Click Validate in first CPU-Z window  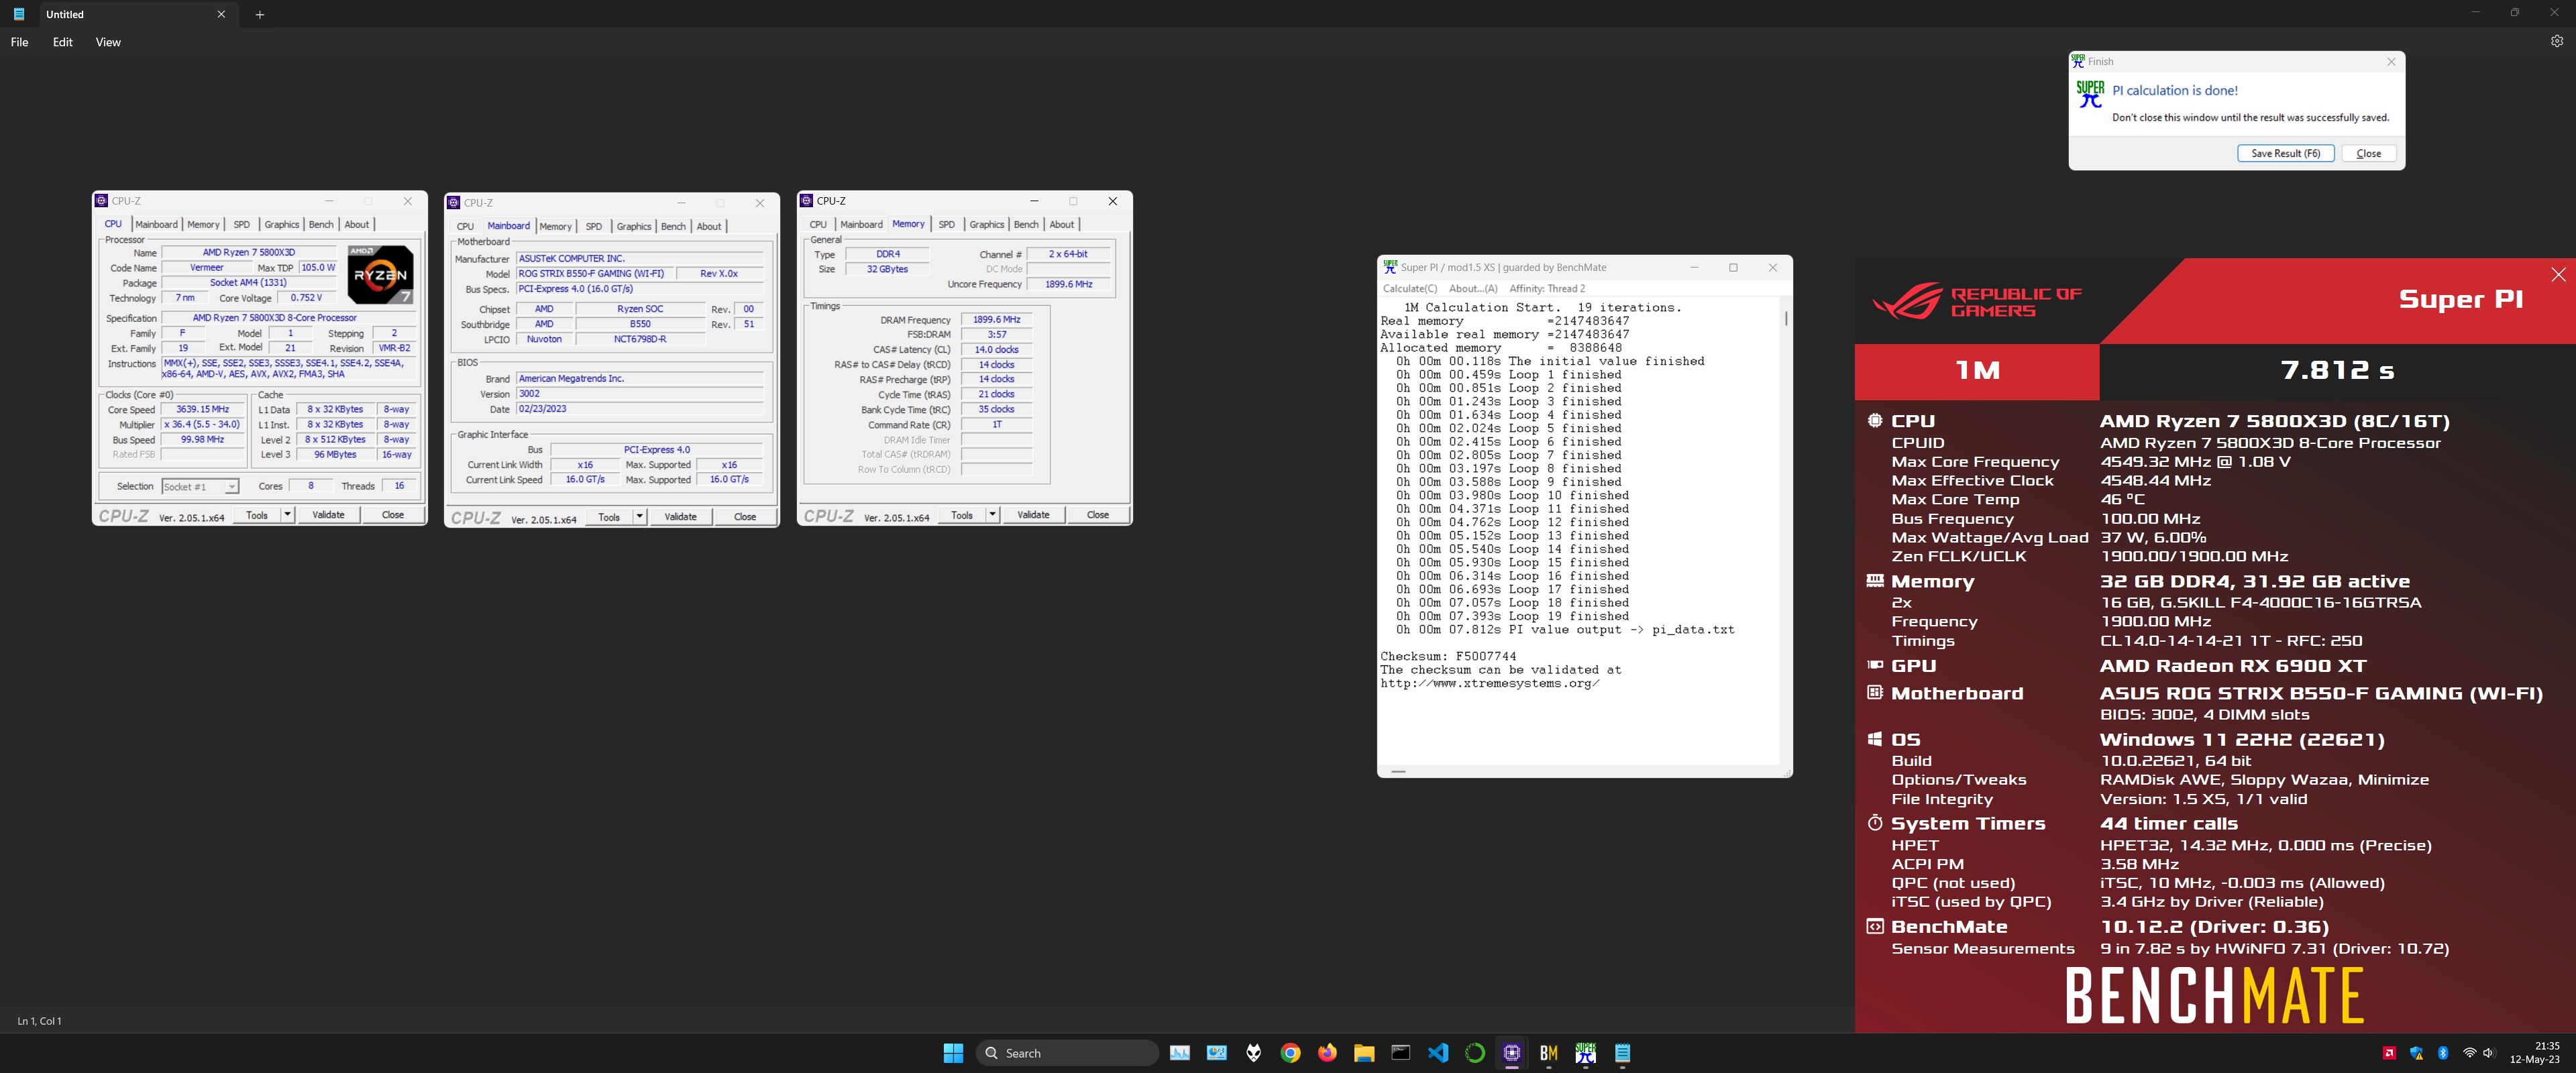pos(328,514)
